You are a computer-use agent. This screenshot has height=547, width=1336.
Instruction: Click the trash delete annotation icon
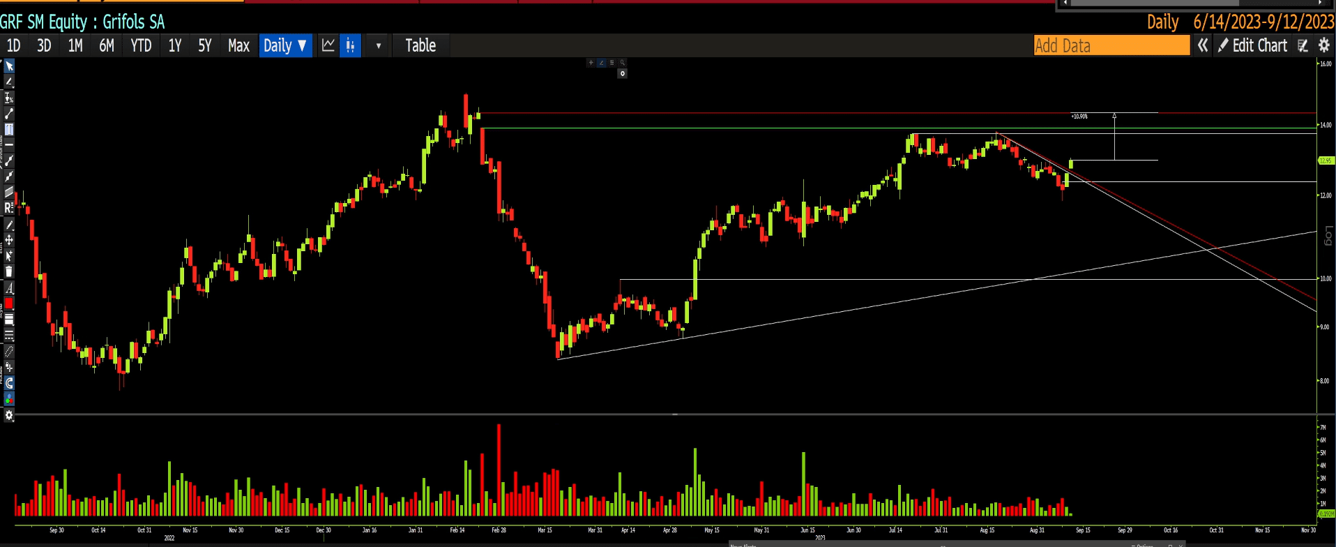click(9, 271)
